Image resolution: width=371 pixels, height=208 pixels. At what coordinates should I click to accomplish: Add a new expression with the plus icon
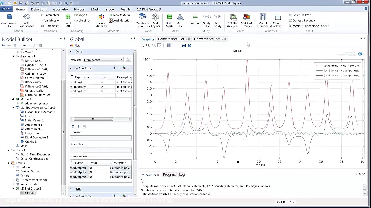click(x=114, y=68)
